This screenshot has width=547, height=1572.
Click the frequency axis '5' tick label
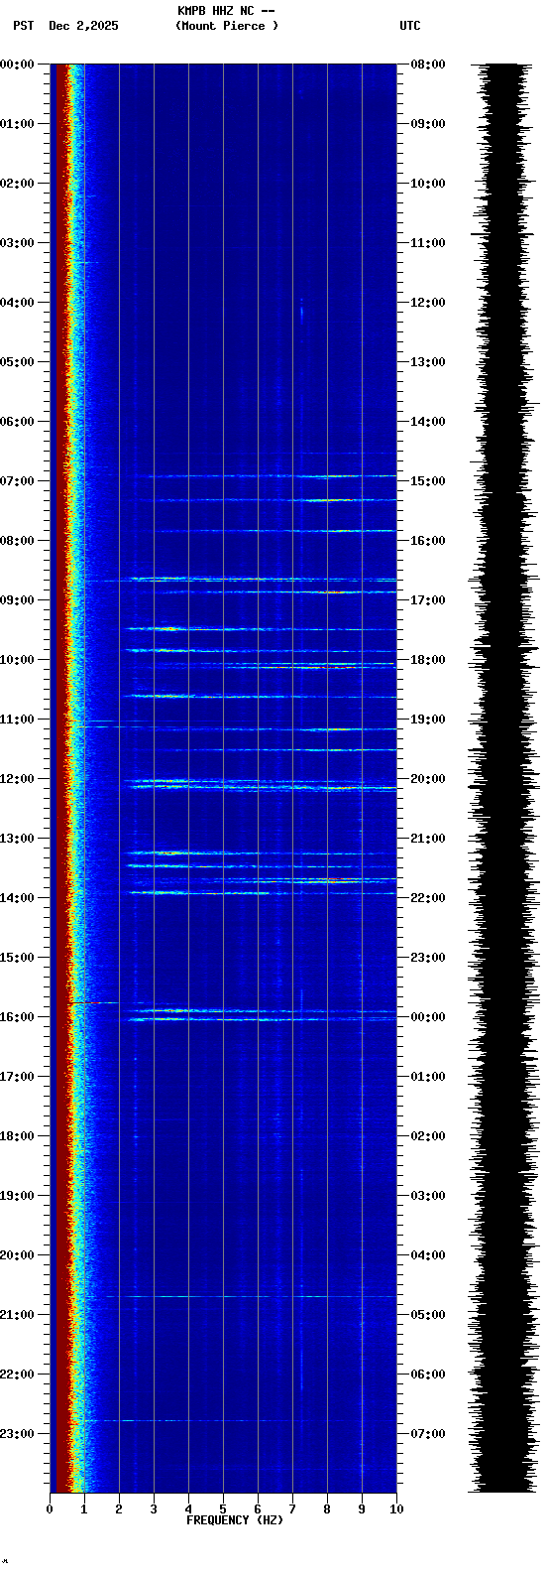[x=223, y=1509]
